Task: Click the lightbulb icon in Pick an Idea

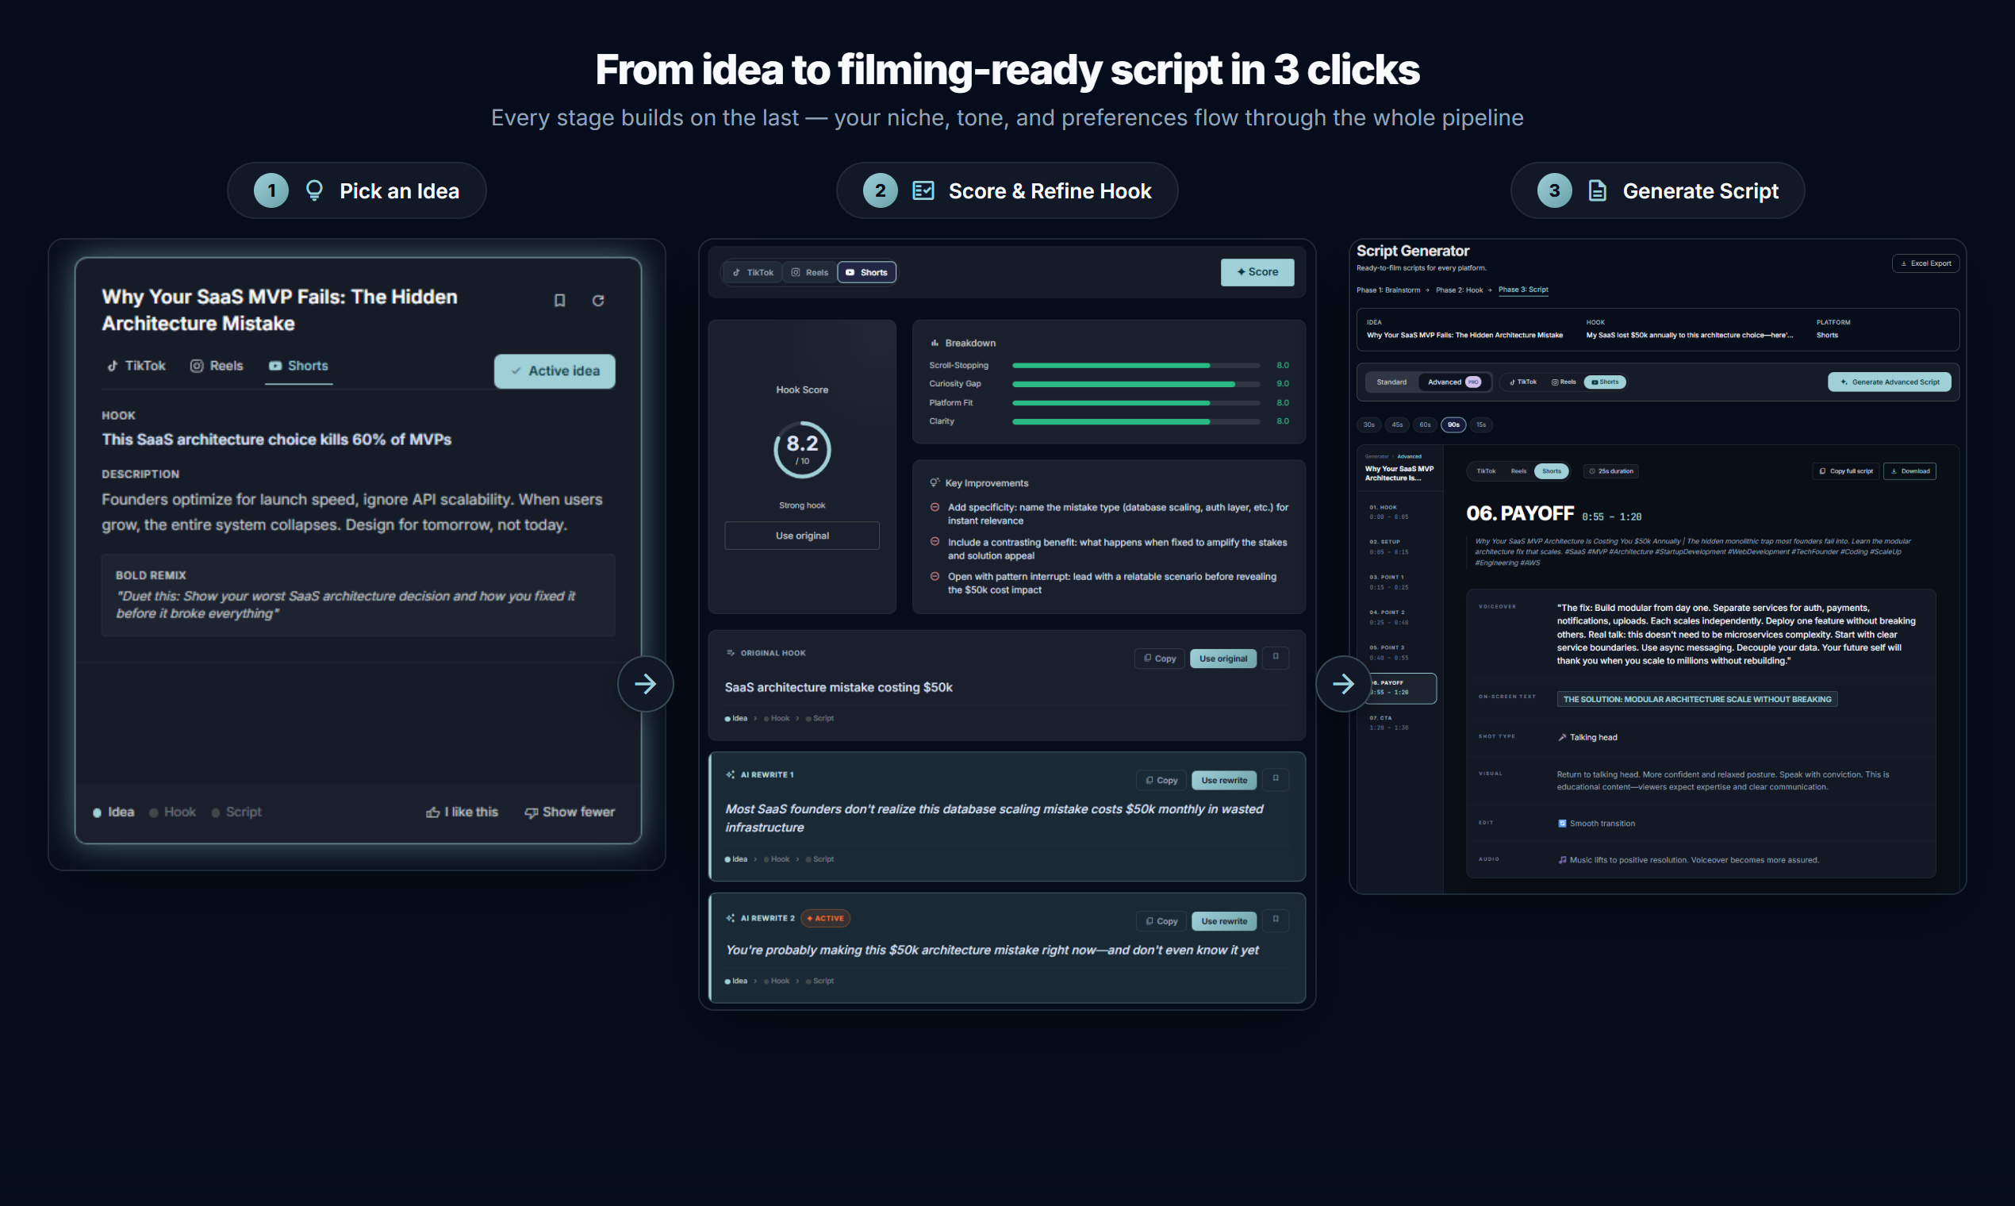Action: pos(313,191)
